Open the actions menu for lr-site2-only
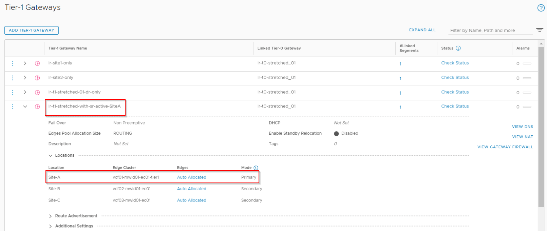547x231 pixels. tap(13, 78)
